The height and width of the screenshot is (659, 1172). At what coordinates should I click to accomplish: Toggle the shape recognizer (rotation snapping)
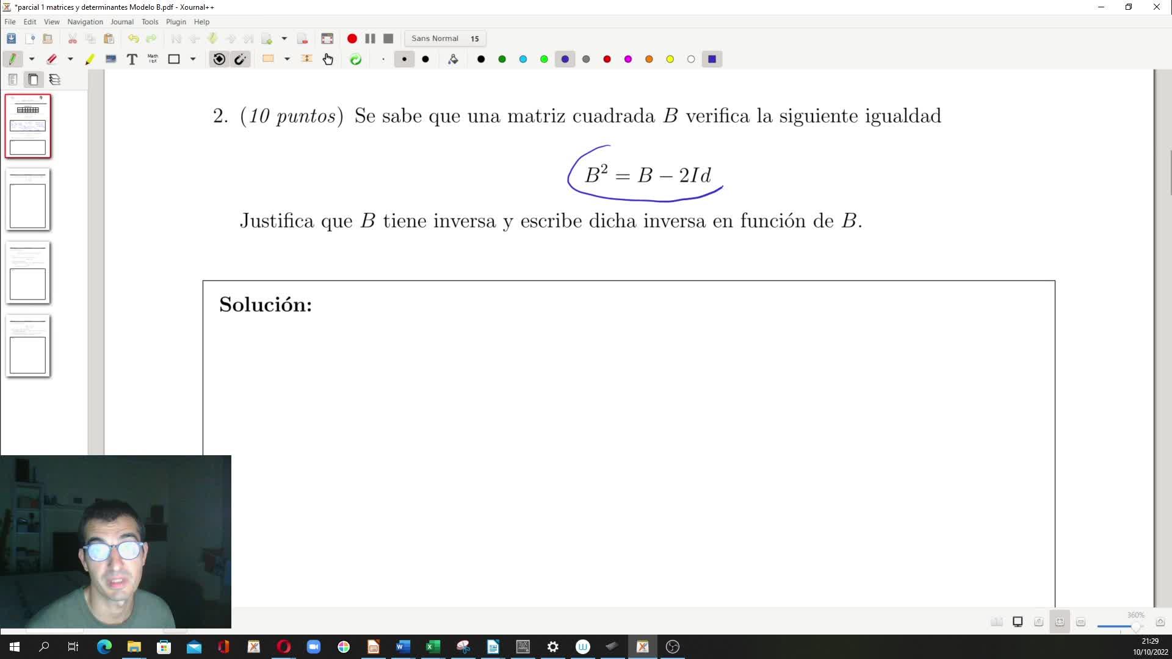(x=219, y=59)
